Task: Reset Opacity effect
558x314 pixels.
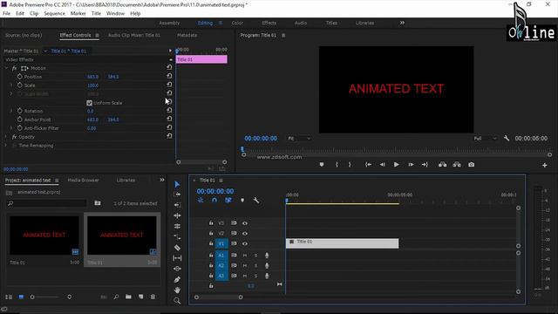Action: (169, 136)
